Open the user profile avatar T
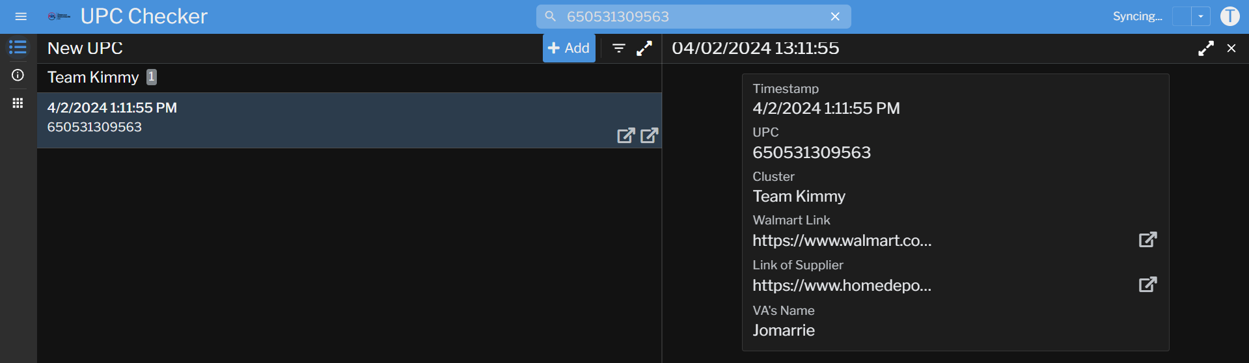This screenshot has width=1249, height=363. [x=1229, y=16]
